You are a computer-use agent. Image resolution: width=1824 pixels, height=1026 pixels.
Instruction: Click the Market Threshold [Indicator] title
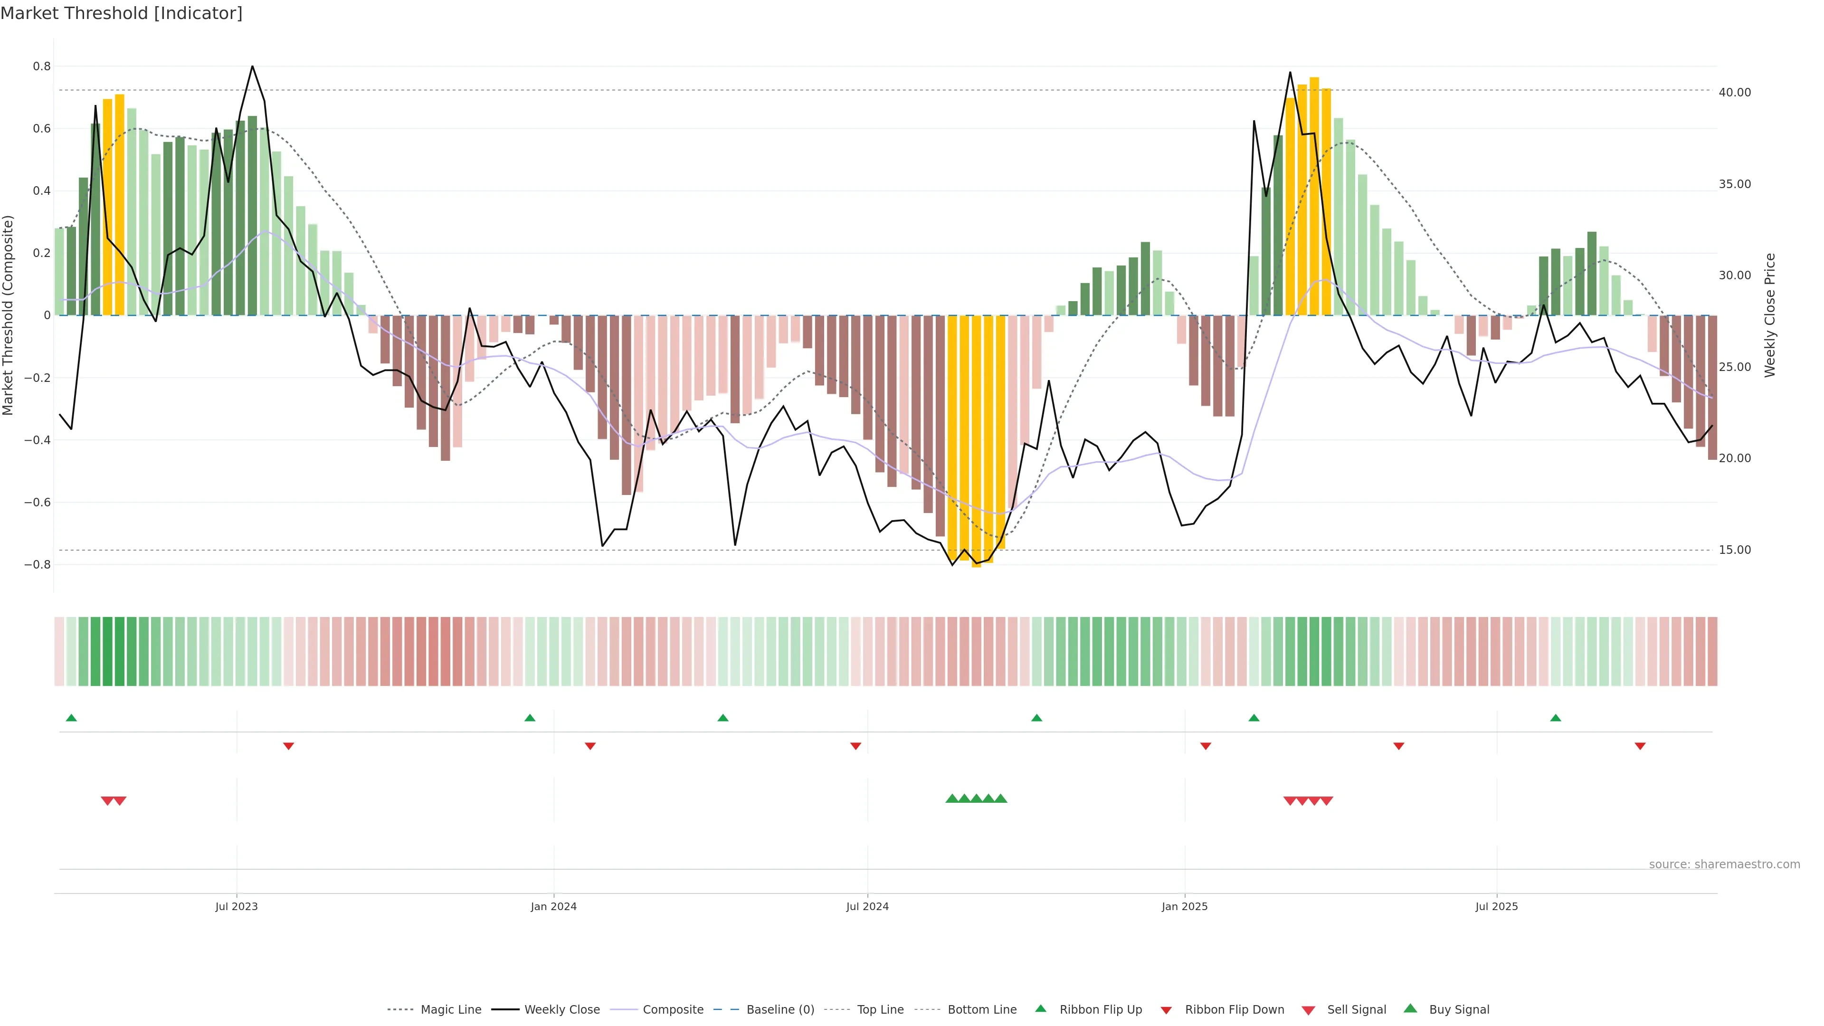(x=121, y=13)
